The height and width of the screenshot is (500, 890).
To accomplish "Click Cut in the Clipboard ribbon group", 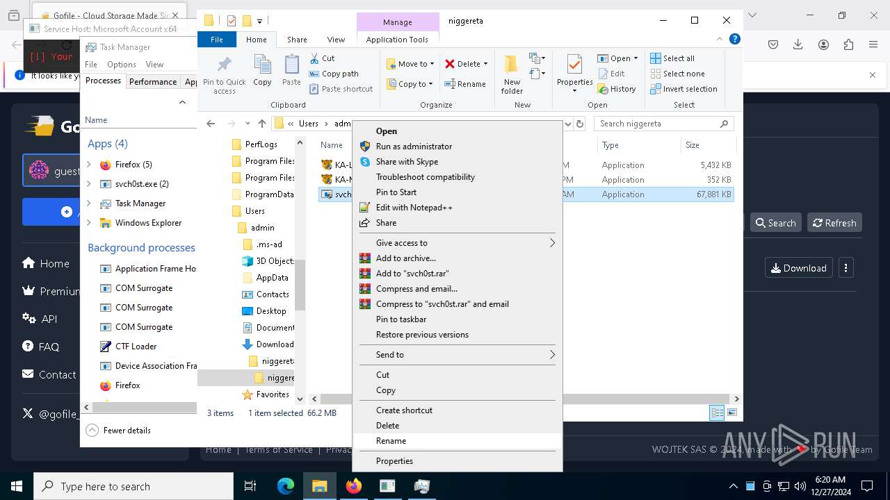I will point(322,58).
